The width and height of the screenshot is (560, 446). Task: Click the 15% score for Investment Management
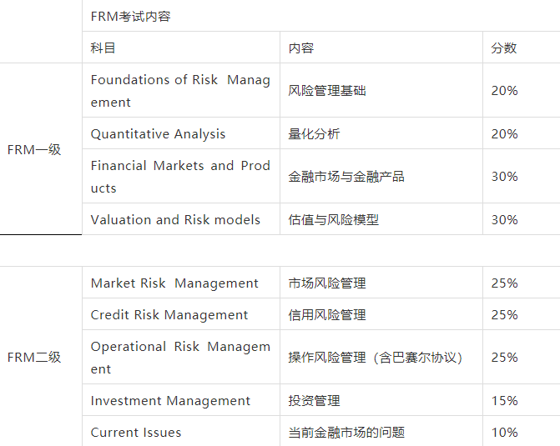click(x=504, y=401)
